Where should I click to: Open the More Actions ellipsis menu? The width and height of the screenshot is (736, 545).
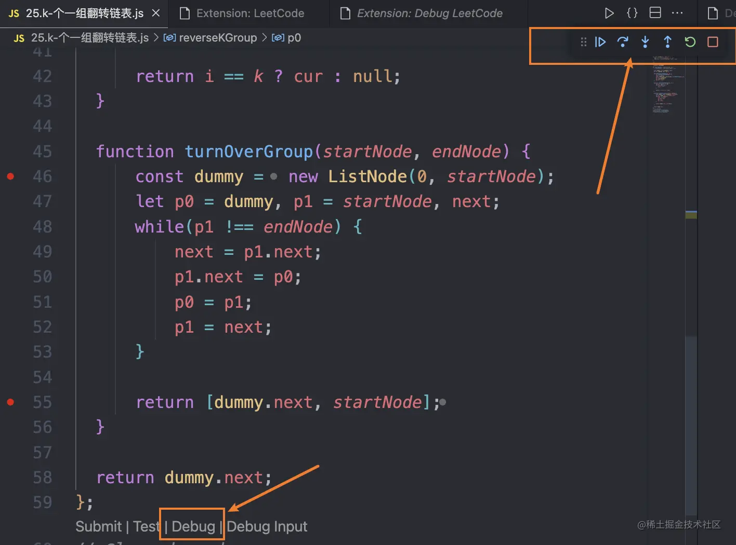(677, 13)
